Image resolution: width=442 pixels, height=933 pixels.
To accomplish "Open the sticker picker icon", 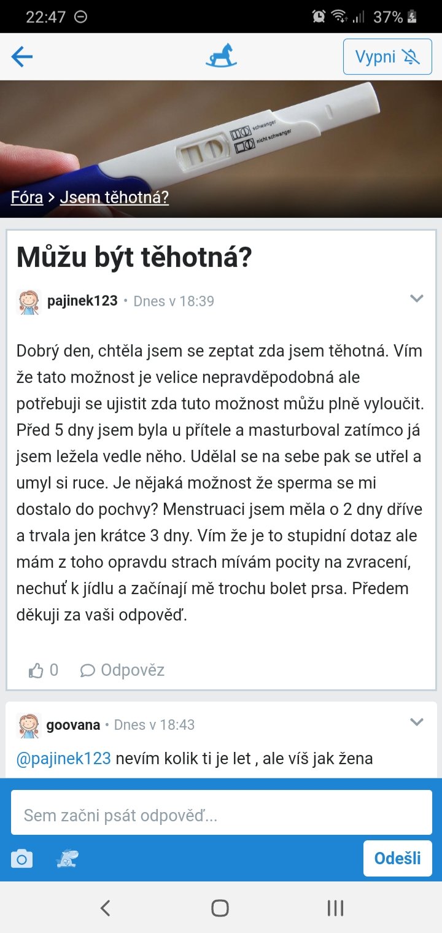I will tap(66, 859).
